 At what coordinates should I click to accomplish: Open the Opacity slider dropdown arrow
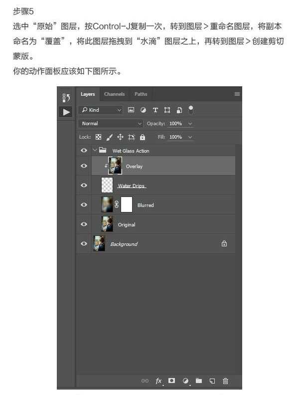point(190,124)
